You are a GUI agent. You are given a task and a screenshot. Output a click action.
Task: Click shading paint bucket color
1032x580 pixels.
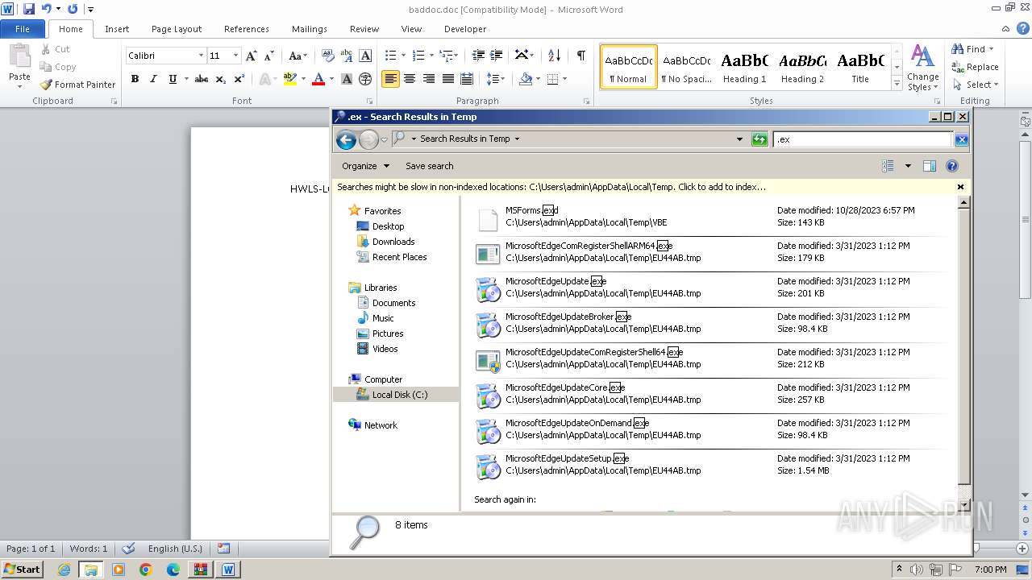pos(526,79)
